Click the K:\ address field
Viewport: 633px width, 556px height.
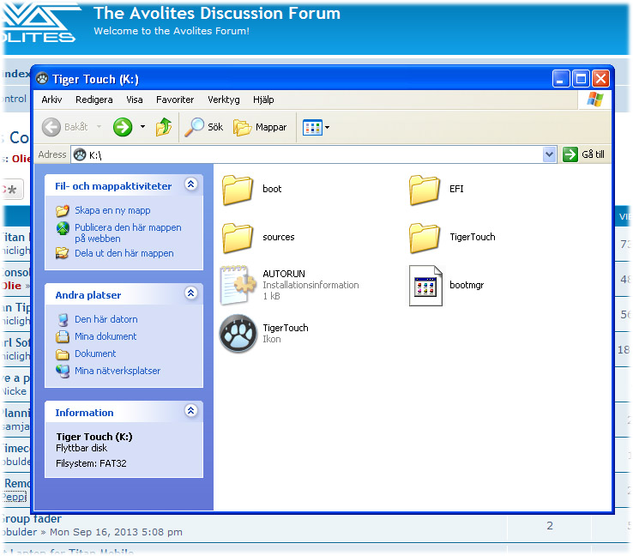click(x=315, y=154)
